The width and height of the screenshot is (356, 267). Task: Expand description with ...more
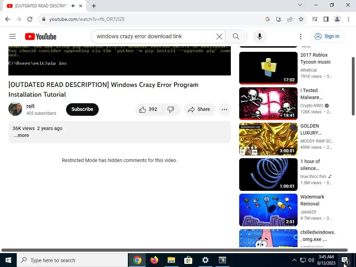[x=21, y=135]
